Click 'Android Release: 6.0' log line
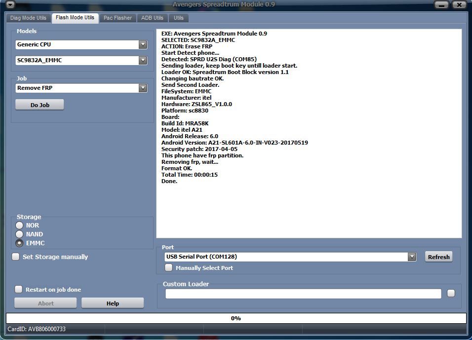This screenshot has width=472, height=340. pos(190,136)
